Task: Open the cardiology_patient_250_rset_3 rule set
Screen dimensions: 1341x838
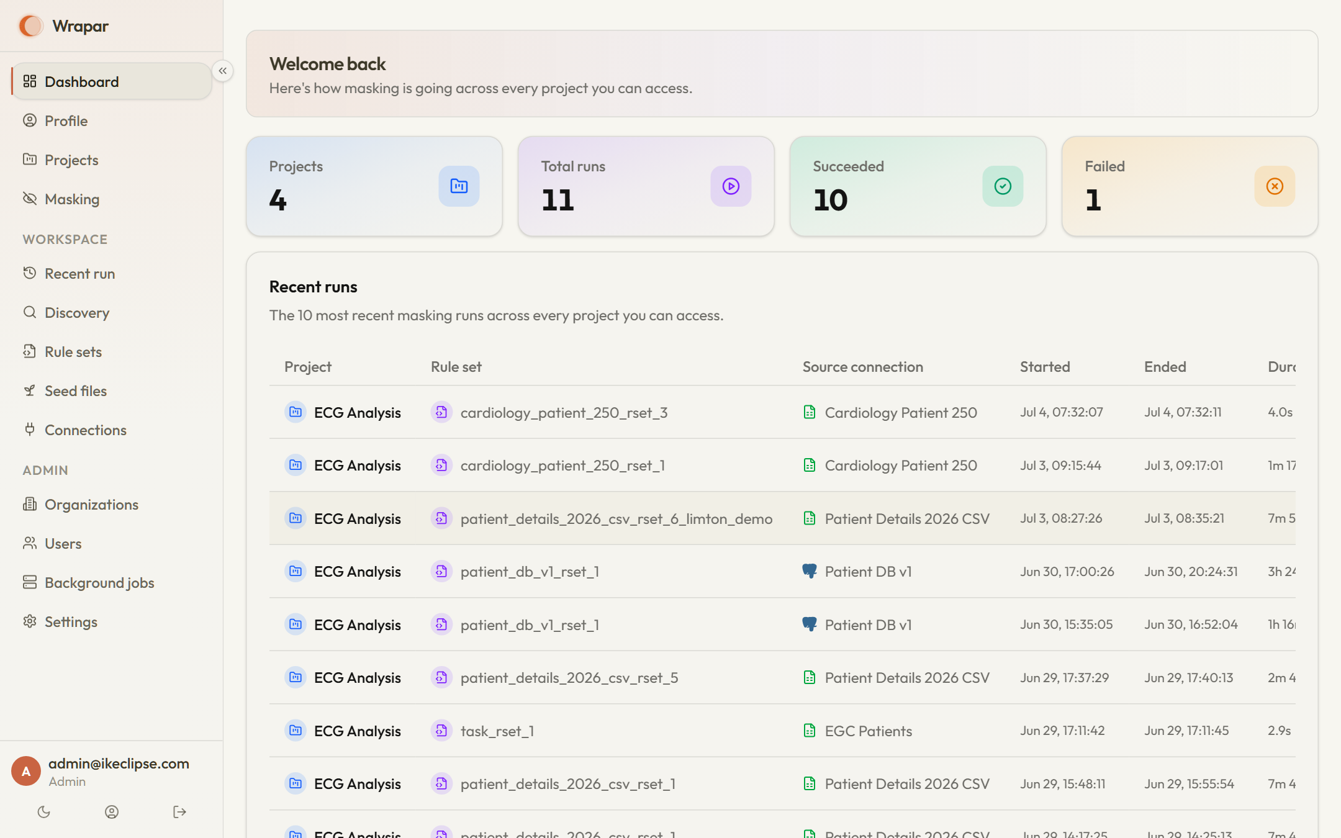Action: [x=564, y=413]
